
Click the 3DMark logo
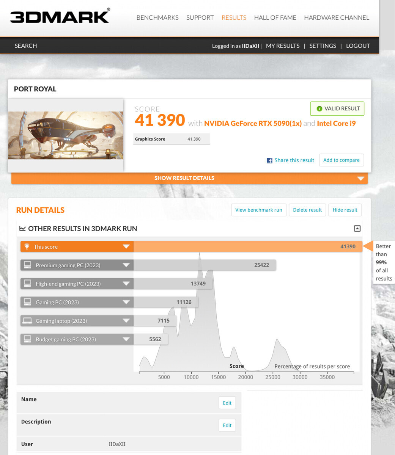(60, 16)
